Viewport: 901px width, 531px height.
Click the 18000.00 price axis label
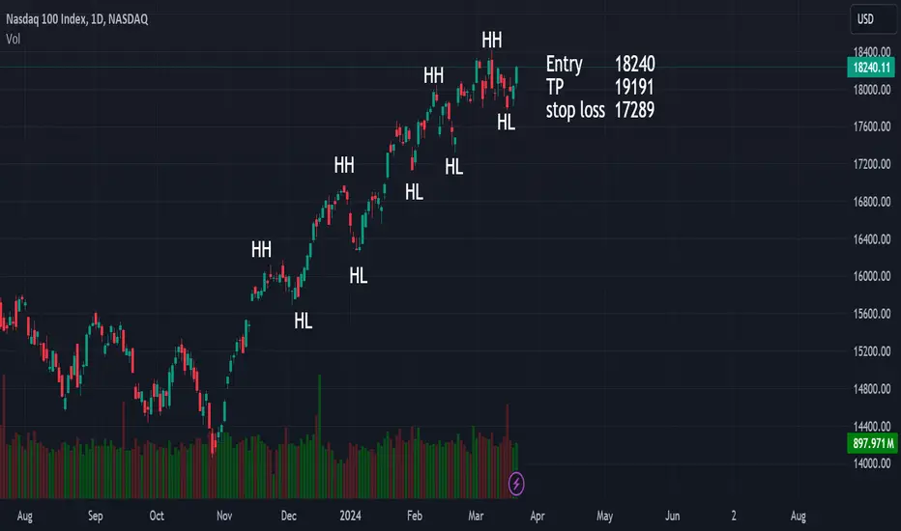(x=872, y=90)
